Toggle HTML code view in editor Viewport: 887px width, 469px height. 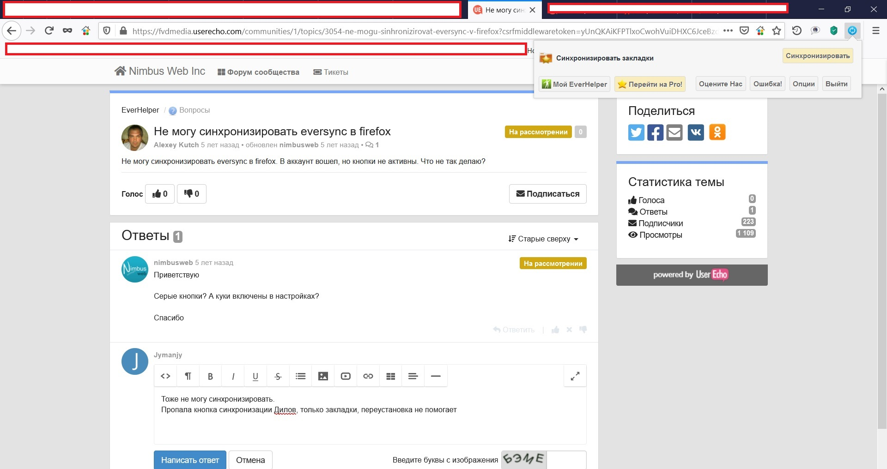point(165,376)
